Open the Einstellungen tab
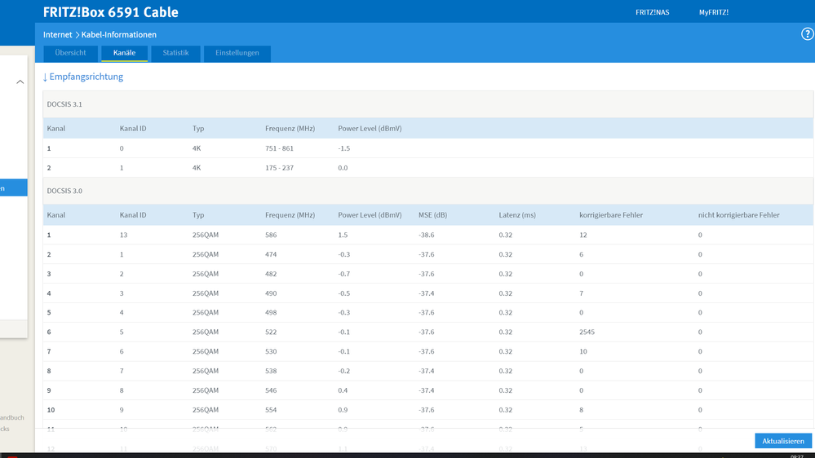The height and width of the screenshot is (458, 815). (x=237, y=53)
